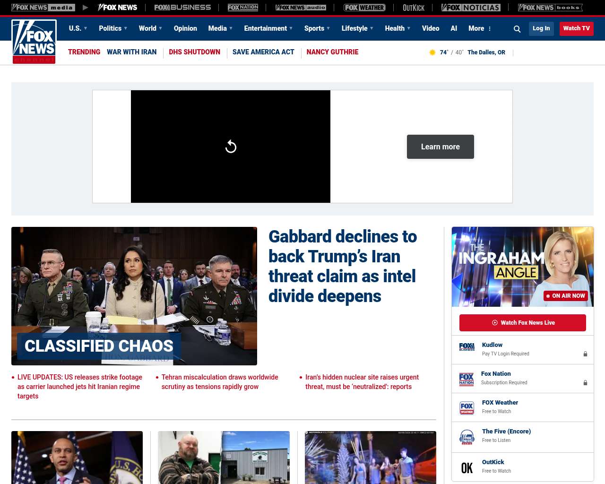605x484 pixels.
Task: Open the Fox Noticias logo link
Action: point(471,8)
